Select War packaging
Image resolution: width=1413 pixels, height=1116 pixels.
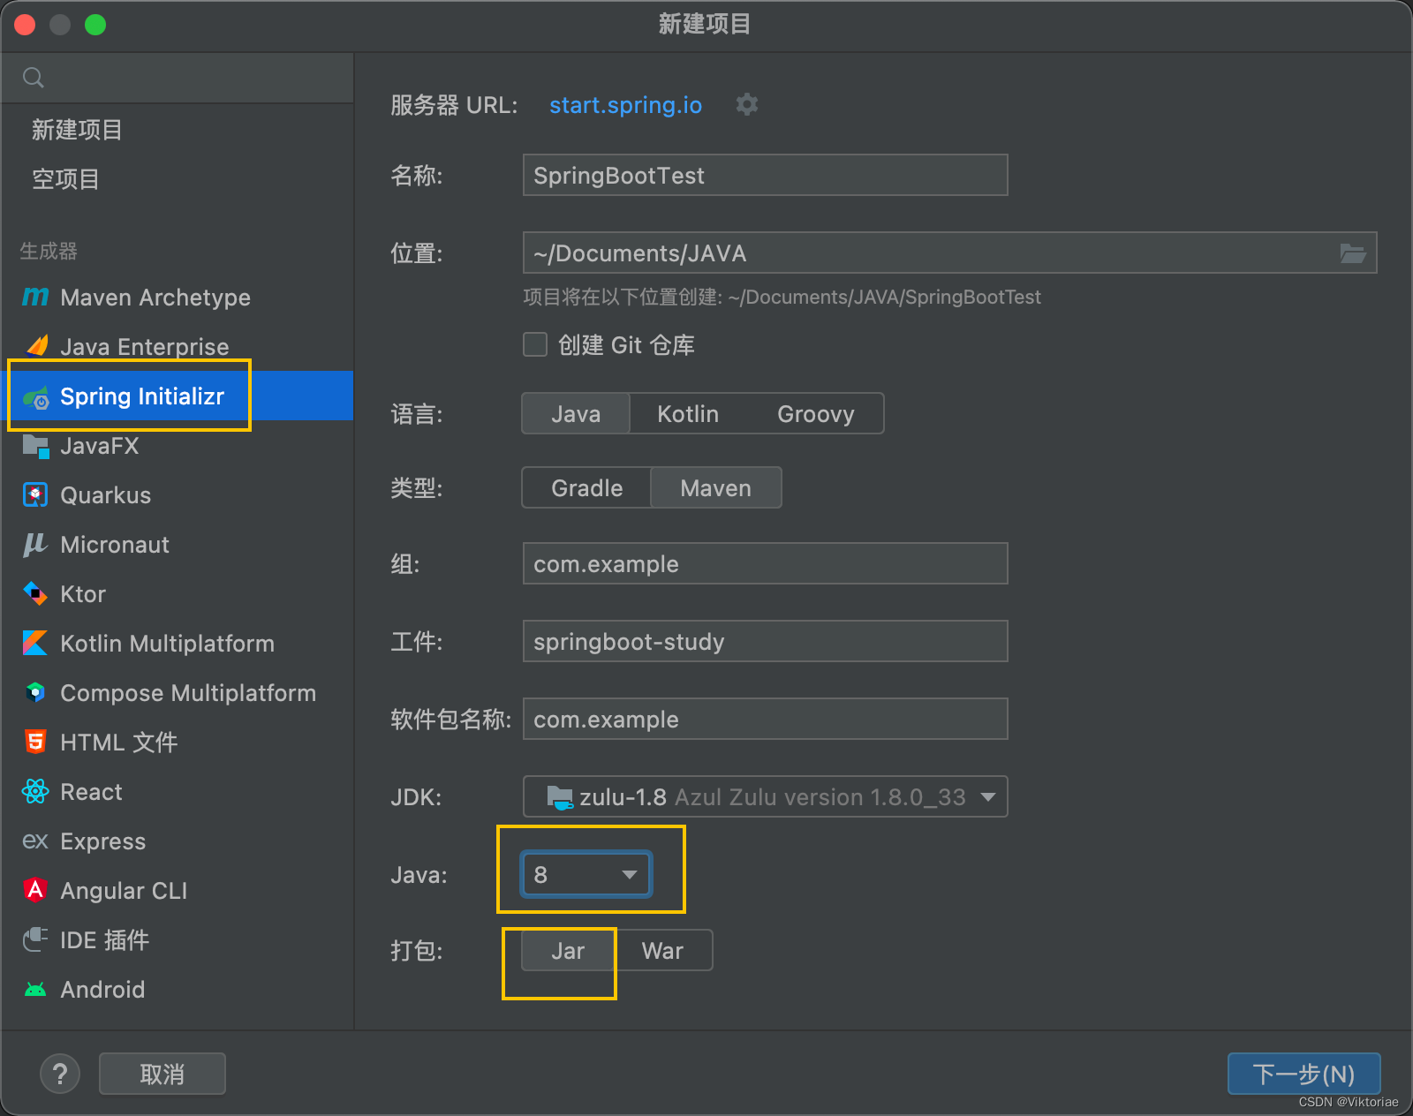click(662, 950)
